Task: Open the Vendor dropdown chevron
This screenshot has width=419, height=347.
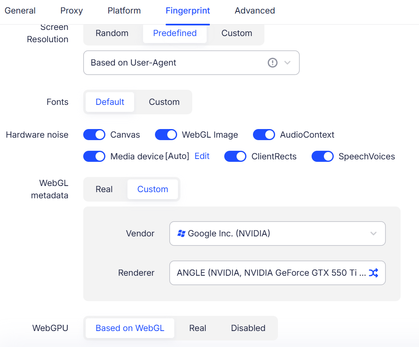Action: [373, 234]
